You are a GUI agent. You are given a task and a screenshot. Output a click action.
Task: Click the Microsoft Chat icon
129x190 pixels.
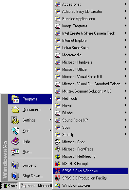click(x=58, y=142)
